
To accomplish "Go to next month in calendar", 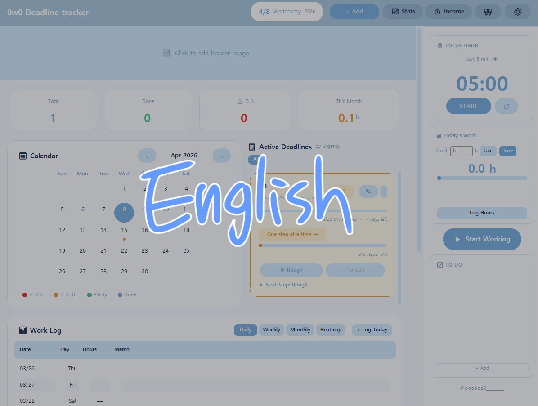I will click(222, 156).
